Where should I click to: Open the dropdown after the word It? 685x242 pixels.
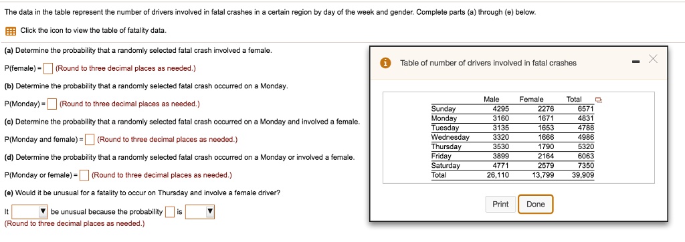[x=29, y=212]
